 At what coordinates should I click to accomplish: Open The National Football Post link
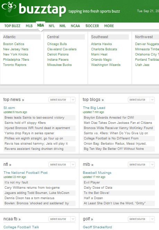tap(26, 173)
